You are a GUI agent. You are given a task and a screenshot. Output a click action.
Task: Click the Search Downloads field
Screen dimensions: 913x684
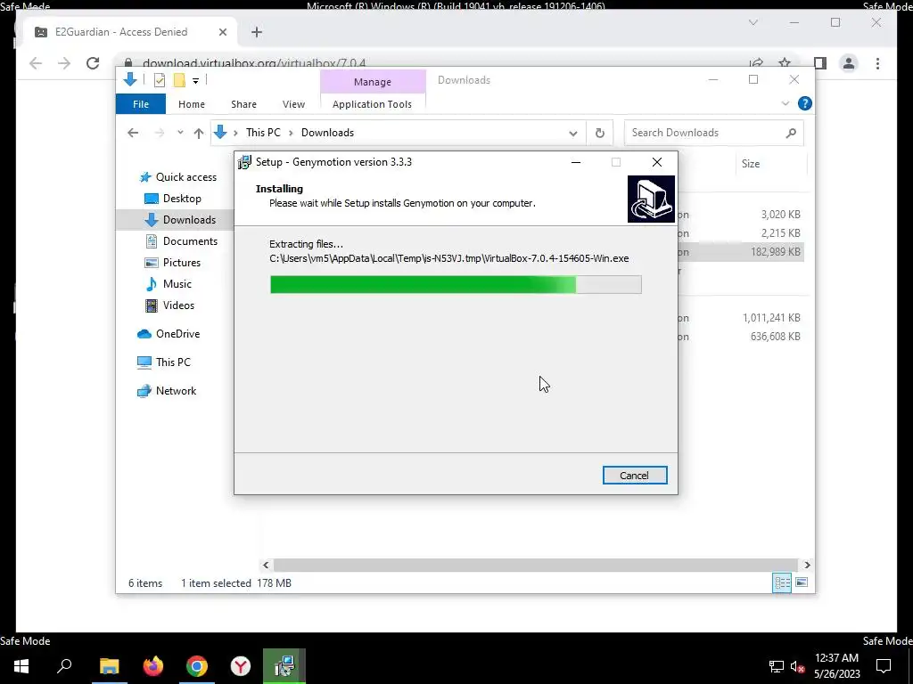click(714, 133)
